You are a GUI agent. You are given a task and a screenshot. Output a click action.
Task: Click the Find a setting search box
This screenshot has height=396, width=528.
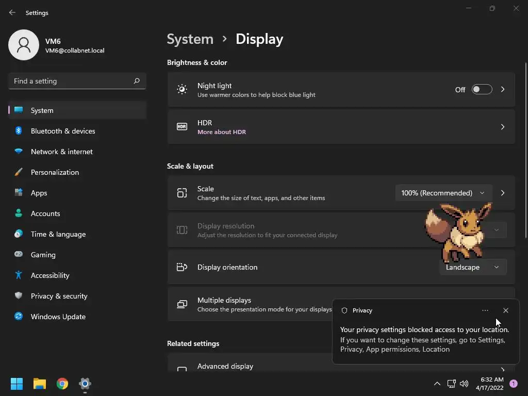[x=71, y=81]
